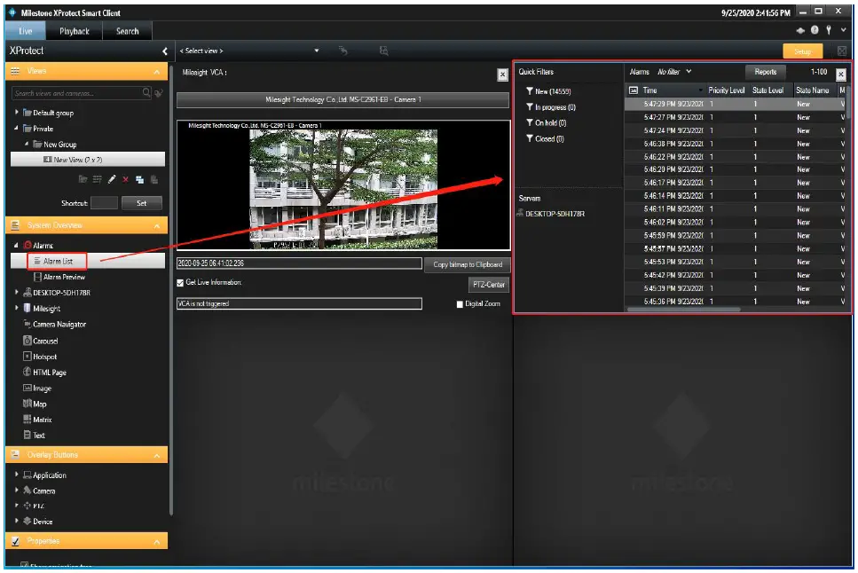
Task: Click Copy bitmap to Clipboard
Action: (466, 263)
